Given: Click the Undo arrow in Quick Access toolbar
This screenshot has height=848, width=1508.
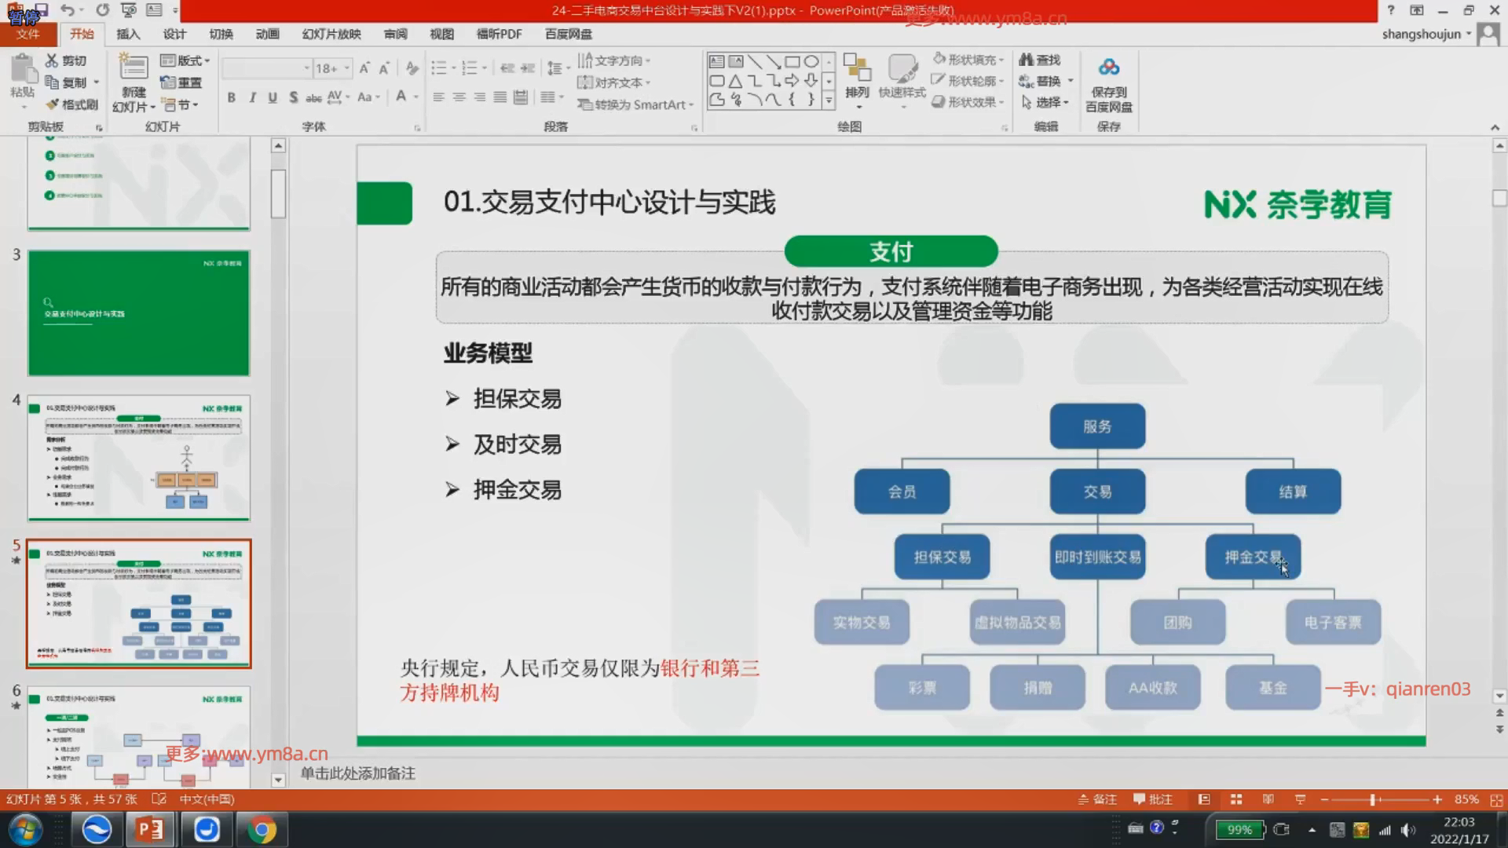Looking at the screenshot, I should click(x=68, y=10).
